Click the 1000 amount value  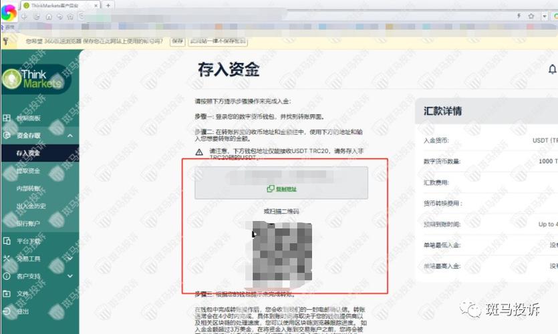[548, 162]
